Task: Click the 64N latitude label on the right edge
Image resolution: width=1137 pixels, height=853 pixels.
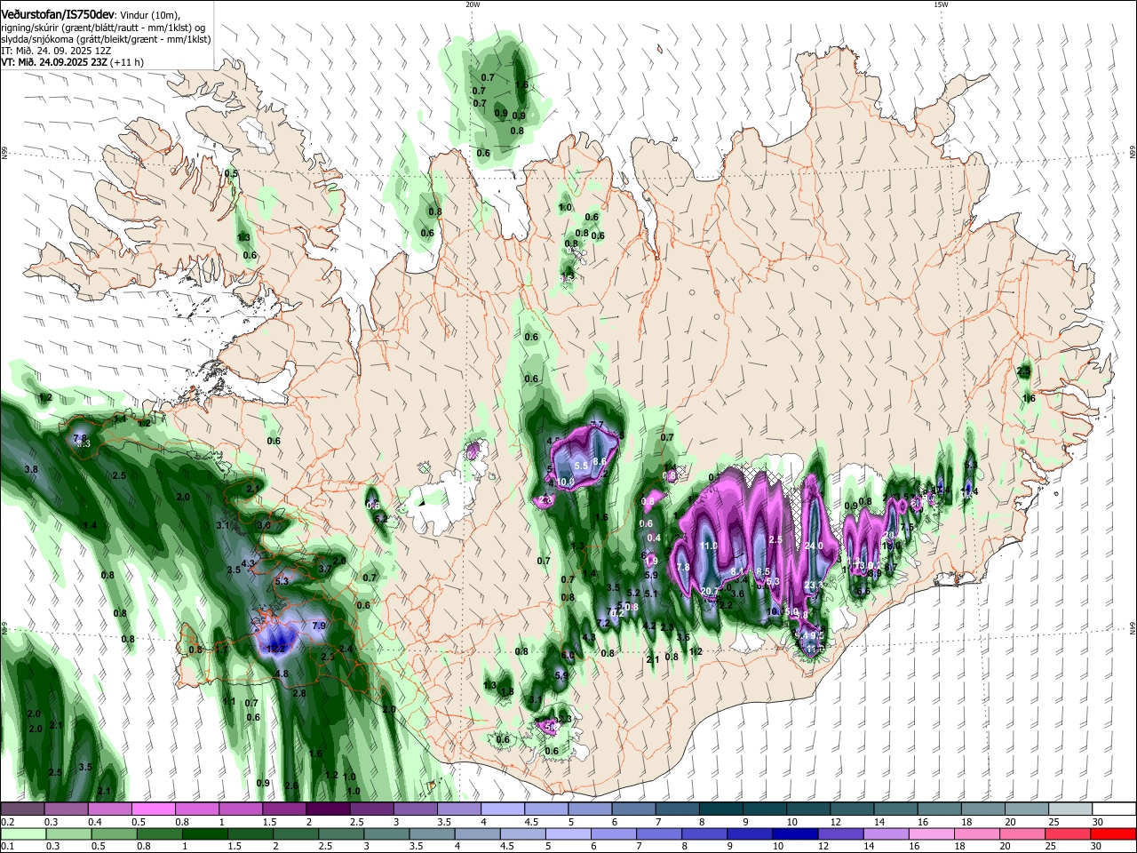Action: click(x=1133, y=628)
